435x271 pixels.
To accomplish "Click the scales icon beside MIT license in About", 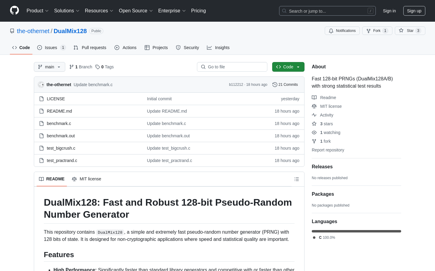I will pyautogui.click(x=314, y=106).
